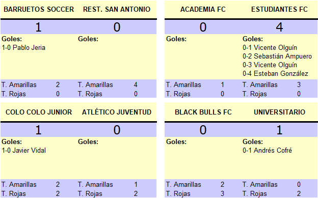This screenshot has height=198, width=318.
Task: Click Barruetos Soccer's score of 1
Action: click(39, 27)
